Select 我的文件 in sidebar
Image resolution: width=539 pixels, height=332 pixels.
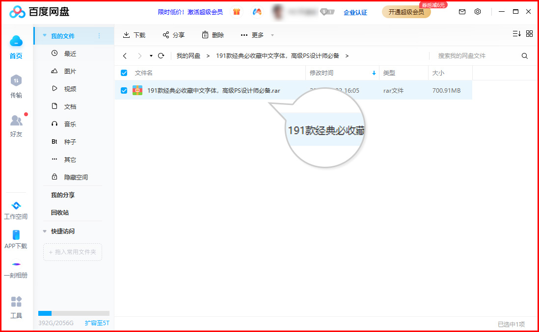coord(63,36)
